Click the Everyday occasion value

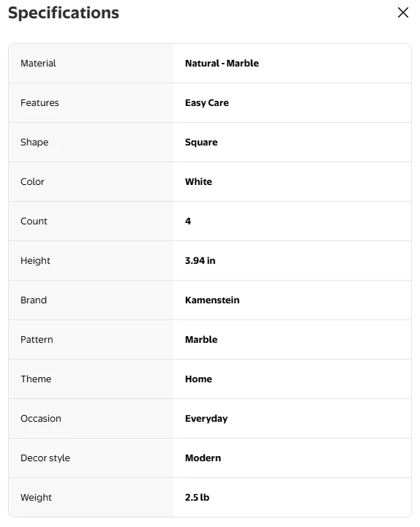[206, 418]
